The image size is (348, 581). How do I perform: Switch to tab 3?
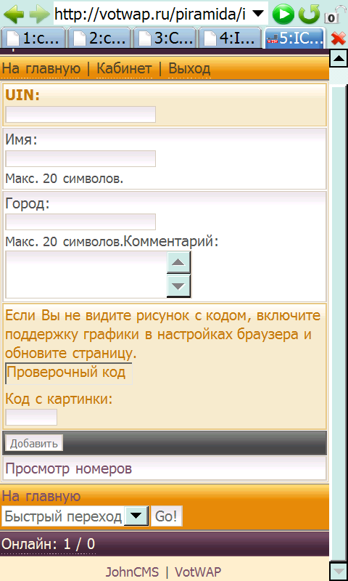pos(165,38)
